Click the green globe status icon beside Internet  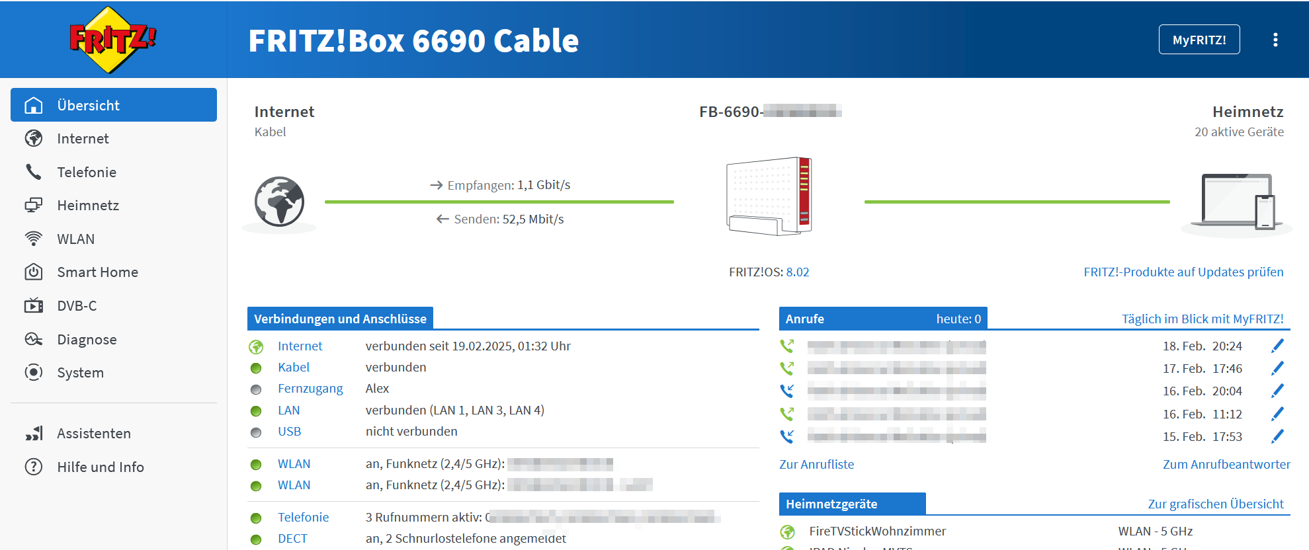pos(256,346)
